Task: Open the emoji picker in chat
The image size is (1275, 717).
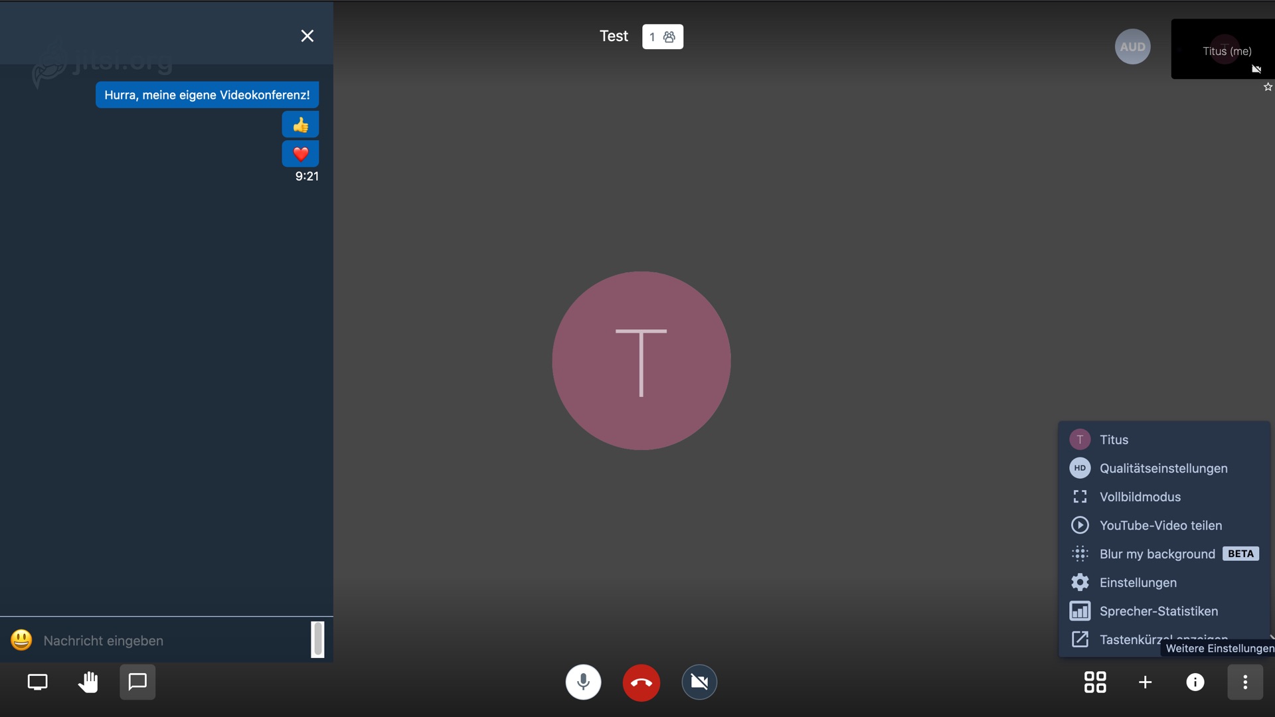Action: coord(21,641)
